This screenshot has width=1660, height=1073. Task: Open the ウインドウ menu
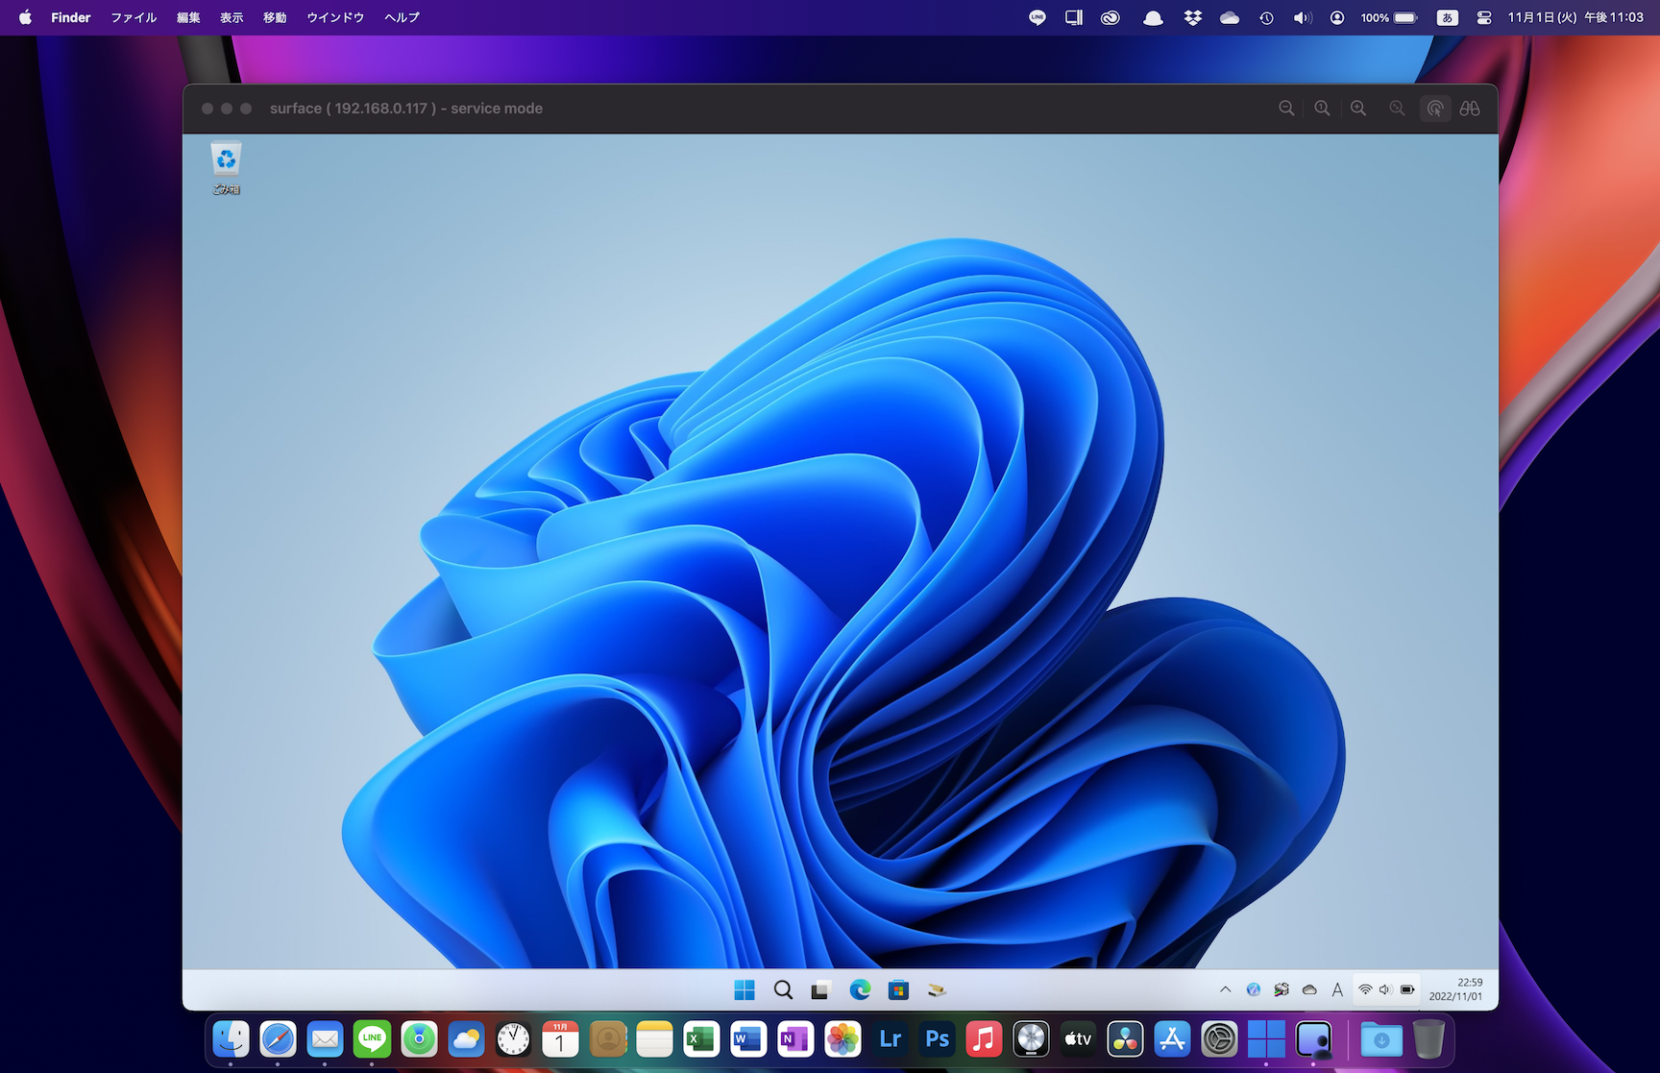pyautogui.click(x=335, y=17)
